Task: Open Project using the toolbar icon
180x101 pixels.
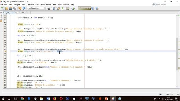Action: click(11, 8)
